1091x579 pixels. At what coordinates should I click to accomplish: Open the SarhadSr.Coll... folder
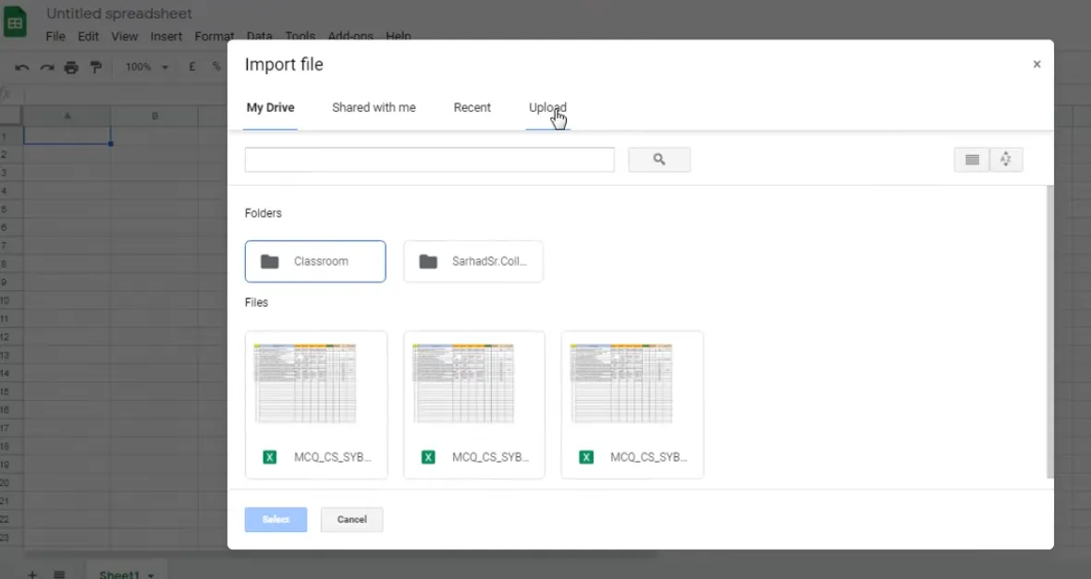point(473,261)
